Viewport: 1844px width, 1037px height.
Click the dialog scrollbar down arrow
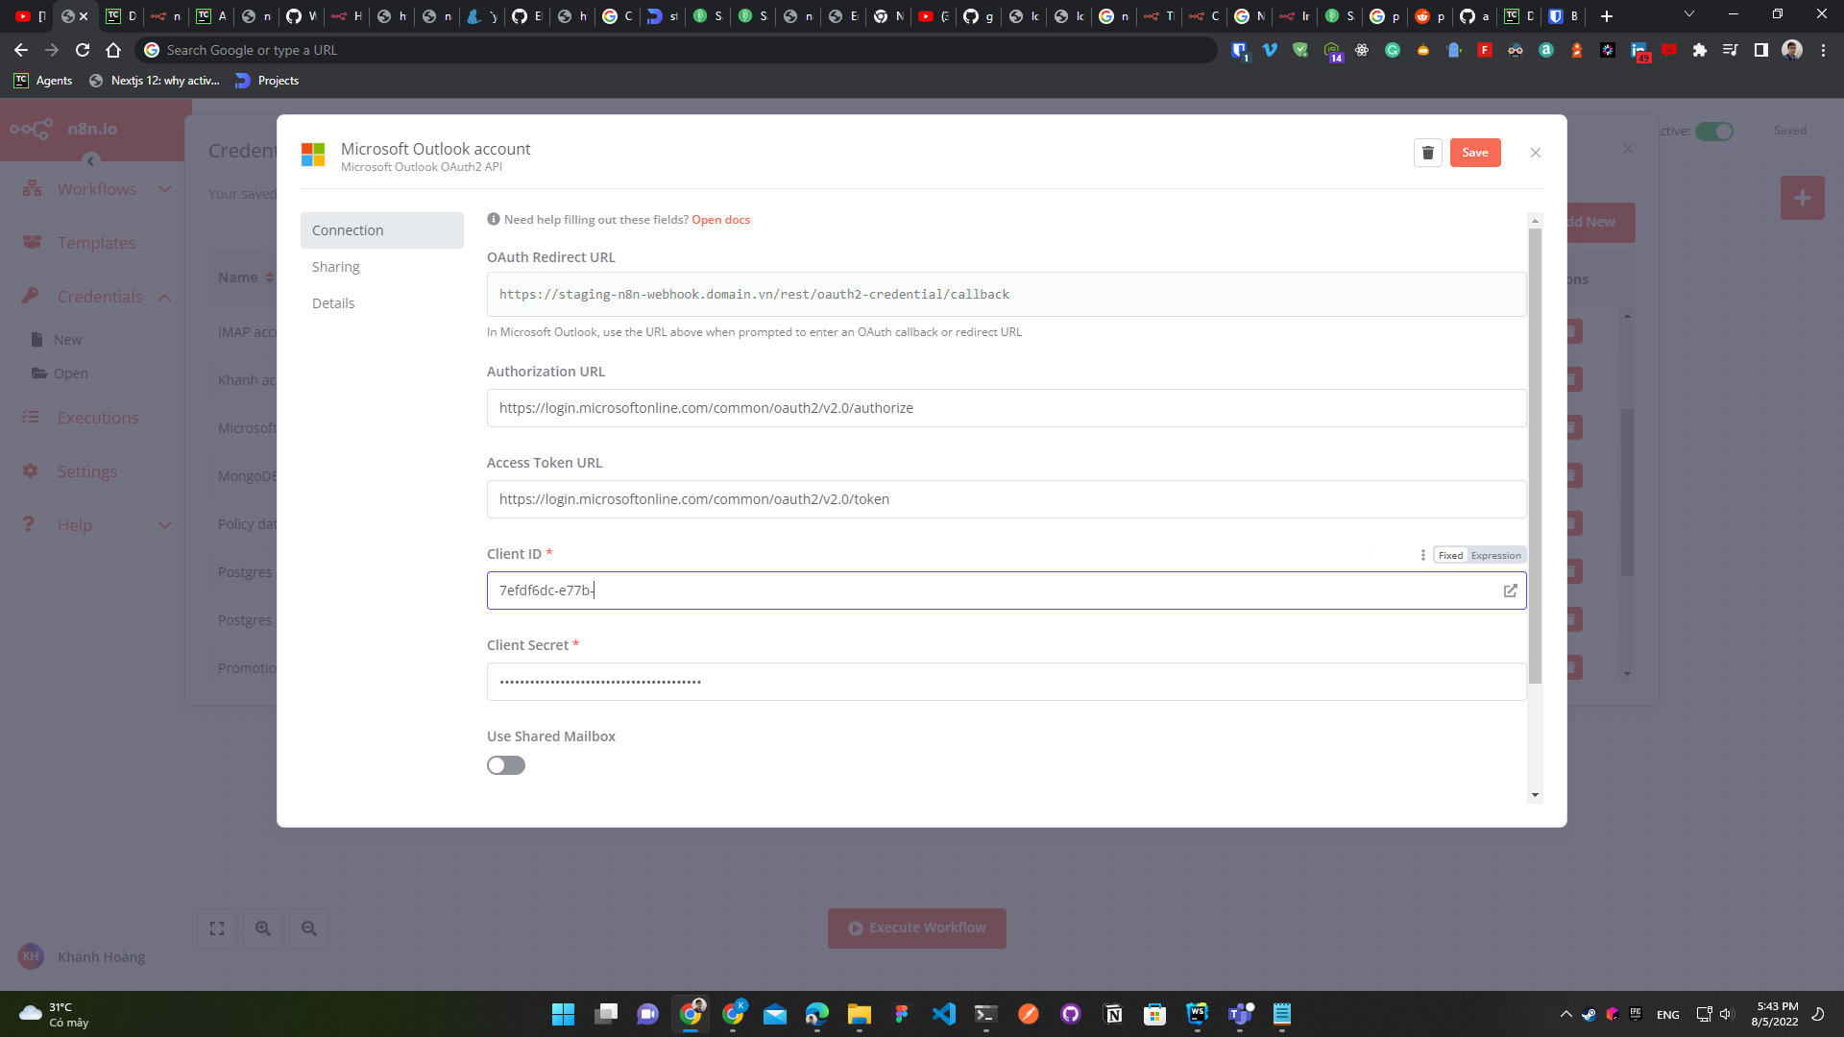pyautogui.click(x=1535, y=795)
